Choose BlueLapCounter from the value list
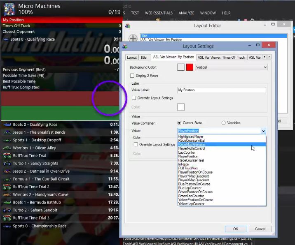Viewport: 295px width, 245px height. [222, 188]
